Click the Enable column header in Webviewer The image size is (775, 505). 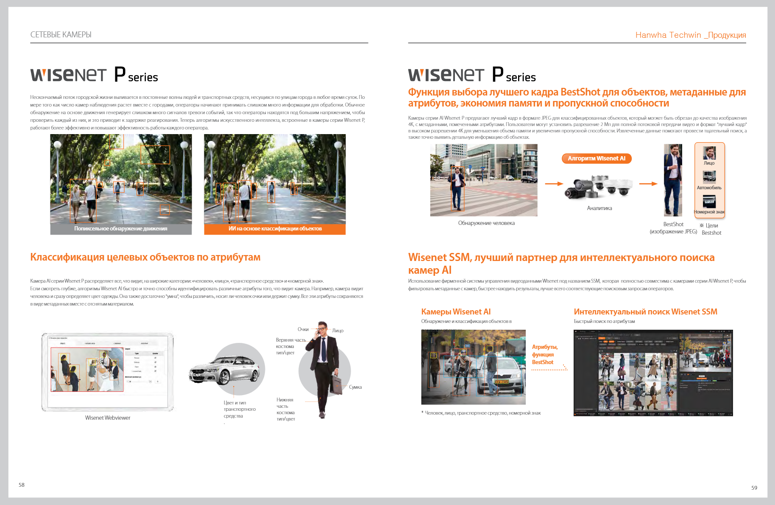(155, 353)
